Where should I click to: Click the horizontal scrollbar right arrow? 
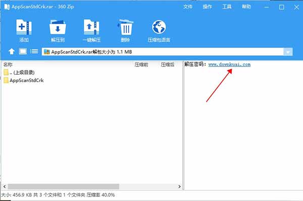tap(179, 186)
